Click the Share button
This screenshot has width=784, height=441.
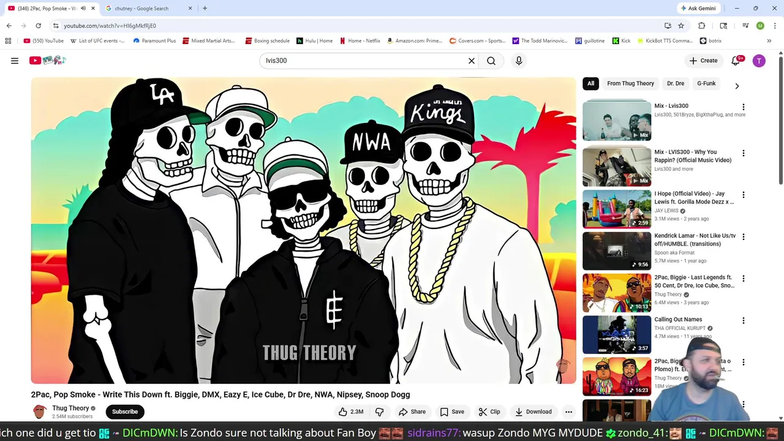tap(412, 412)
